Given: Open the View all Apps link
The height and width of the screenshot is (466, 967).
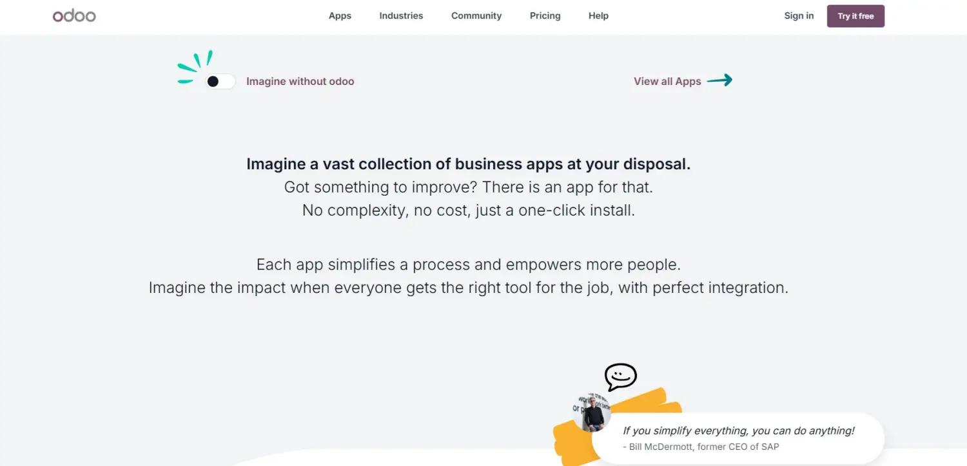Looking at the screenshot, I should [667, 81].
